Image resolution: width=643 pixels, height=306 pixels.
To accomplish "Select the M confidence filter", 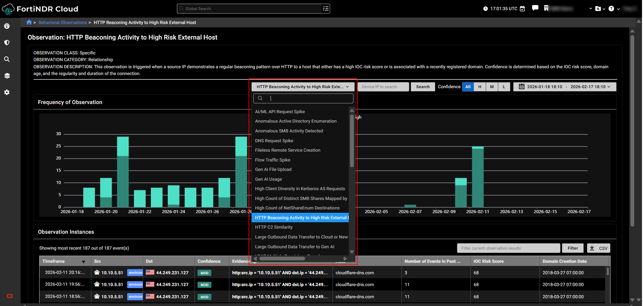I will coord(492,87).
